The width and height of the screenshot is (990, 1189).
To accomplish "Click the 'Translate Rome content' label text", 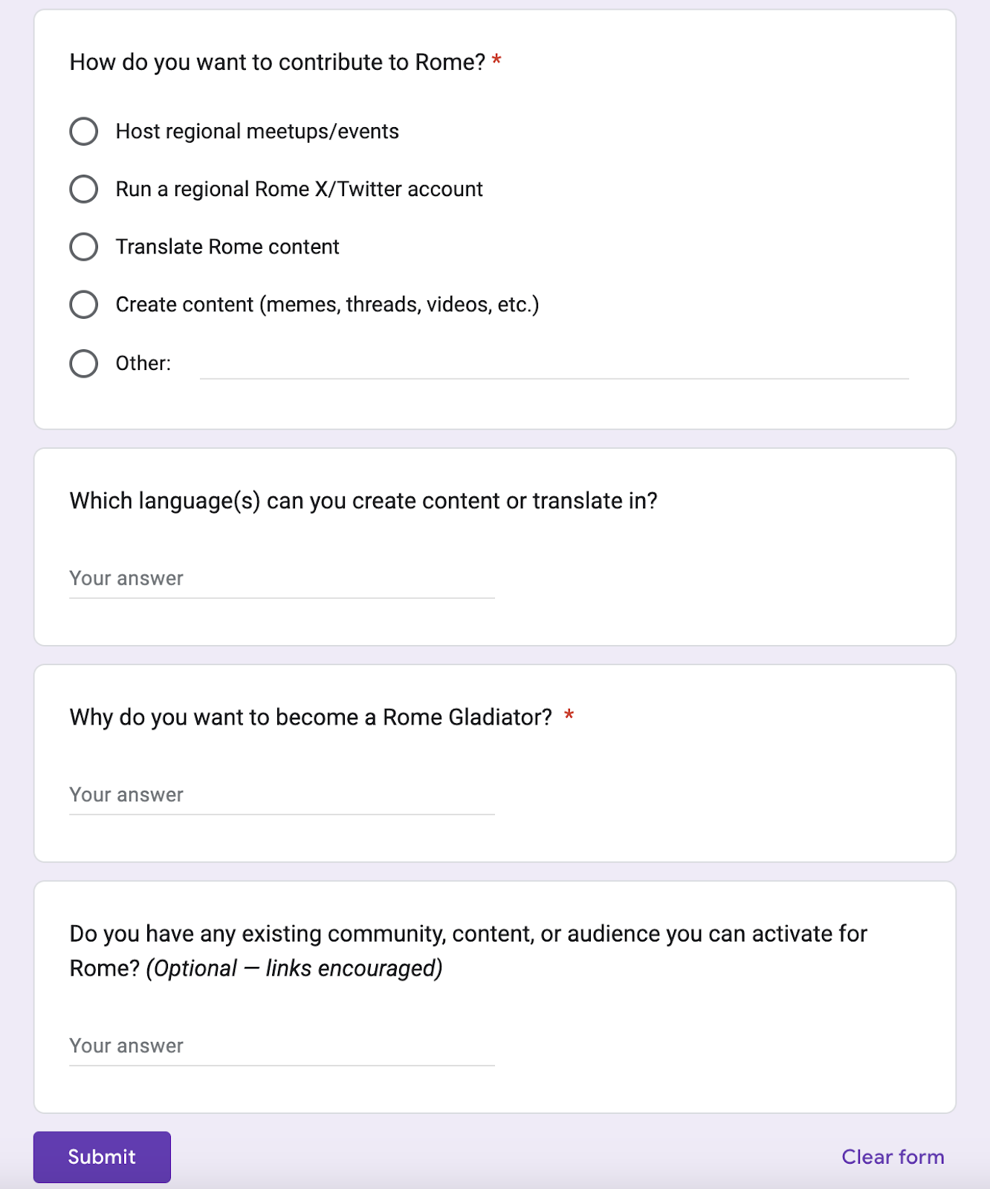I will click(227, 247).
